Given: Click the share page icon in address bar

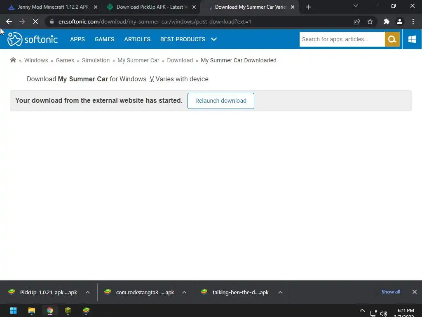Looking at the screenshot, I should coord(357,21).
